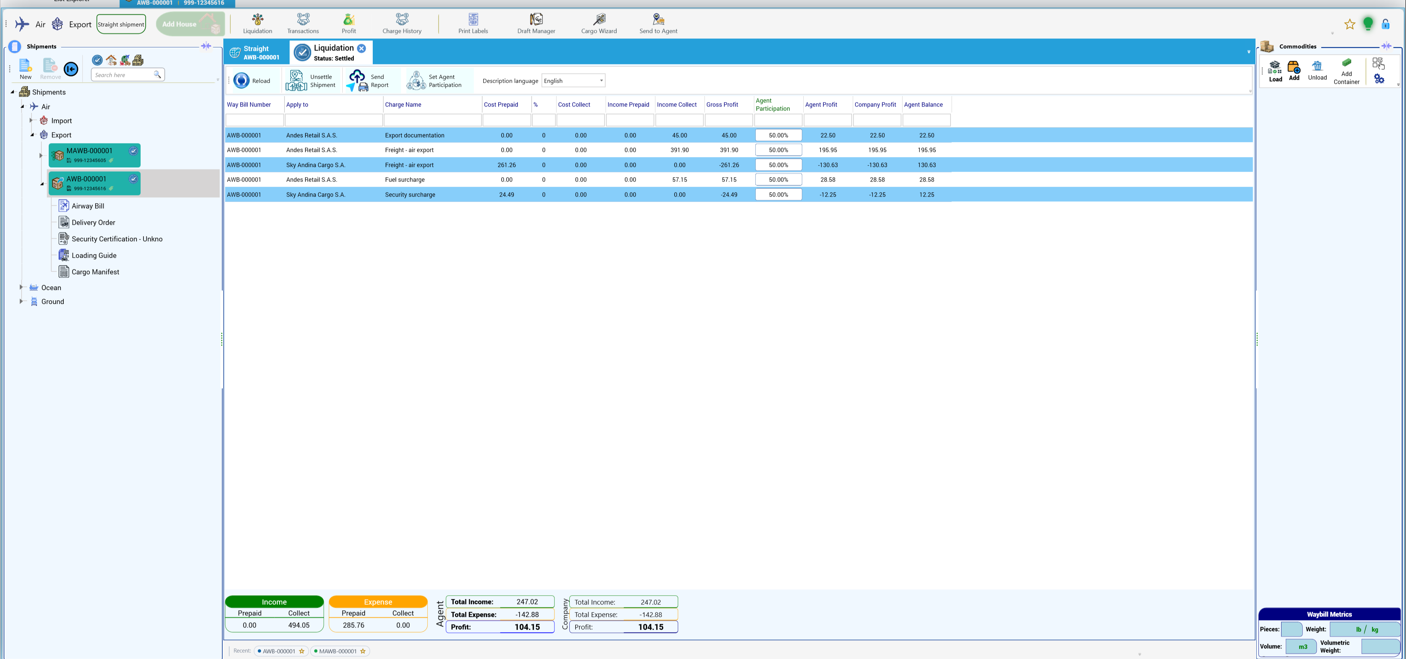Click the Charge Name filter field
This screenshot has height=659, width=1406.
click(x=432, y=120)
